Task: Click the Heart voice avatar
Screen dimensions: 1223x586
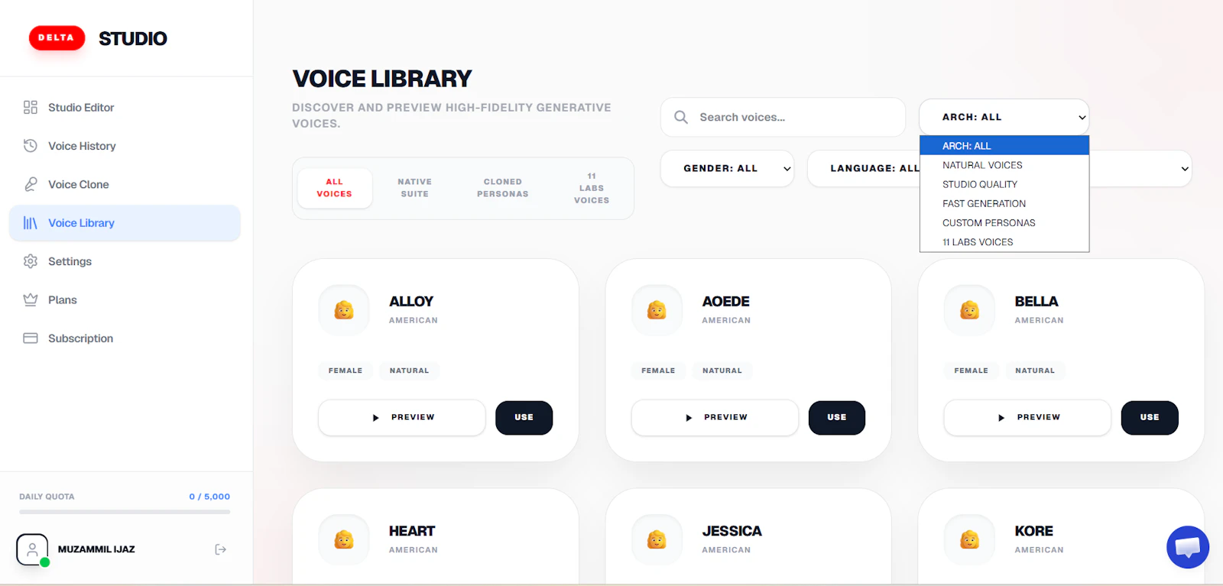Action: pos(344,540)
